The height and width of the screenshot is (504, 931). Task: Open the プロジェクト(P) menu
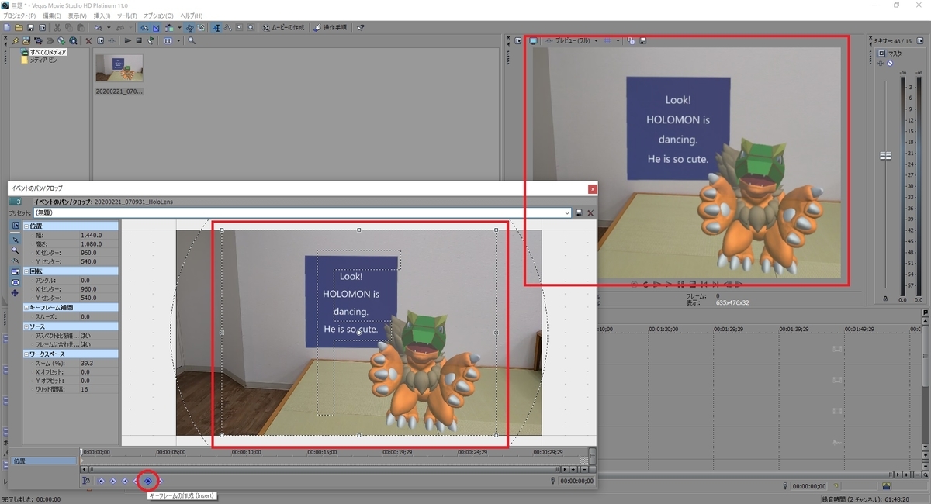coord(19,16)
